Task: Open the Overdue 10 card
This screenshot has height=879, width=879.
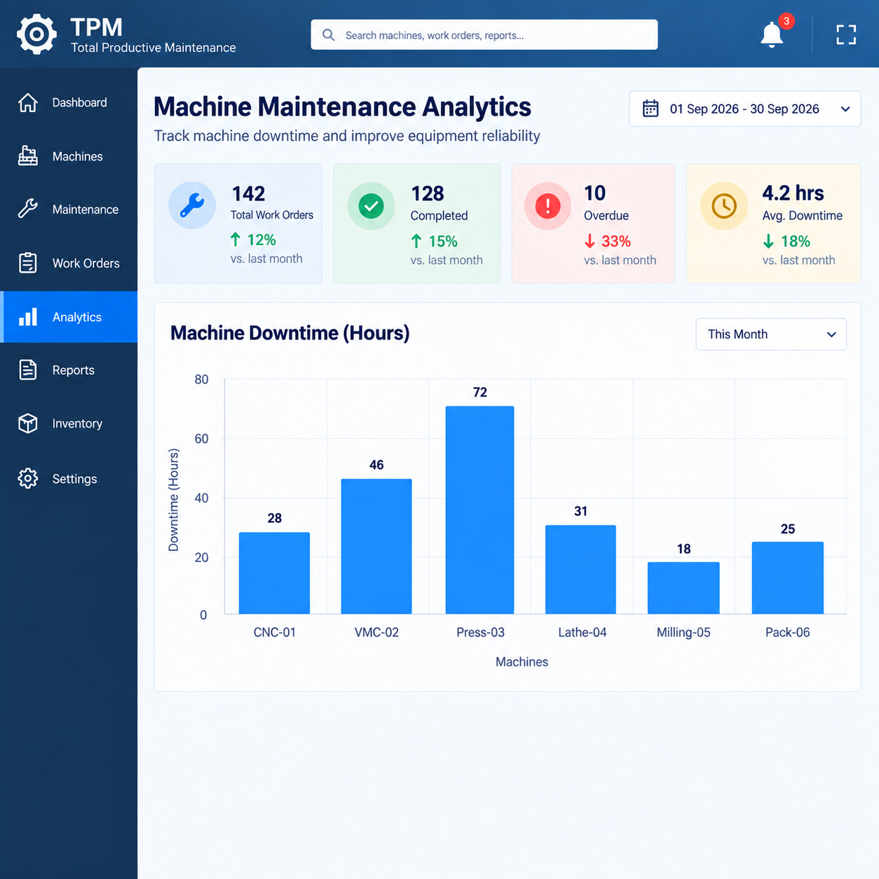Action: [593, 224]
